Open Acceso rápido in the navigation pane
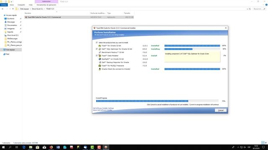This screenshot has height=150, width=268. (11, 15)
